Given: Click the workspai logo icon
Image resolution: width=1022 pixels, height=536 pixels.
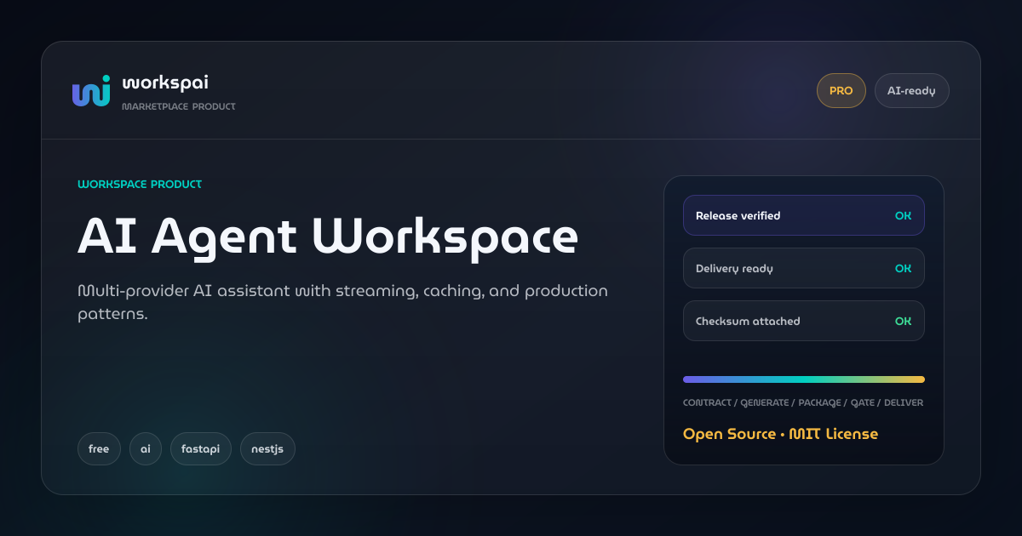Looking at the screenshot, I should pos(91,91).
